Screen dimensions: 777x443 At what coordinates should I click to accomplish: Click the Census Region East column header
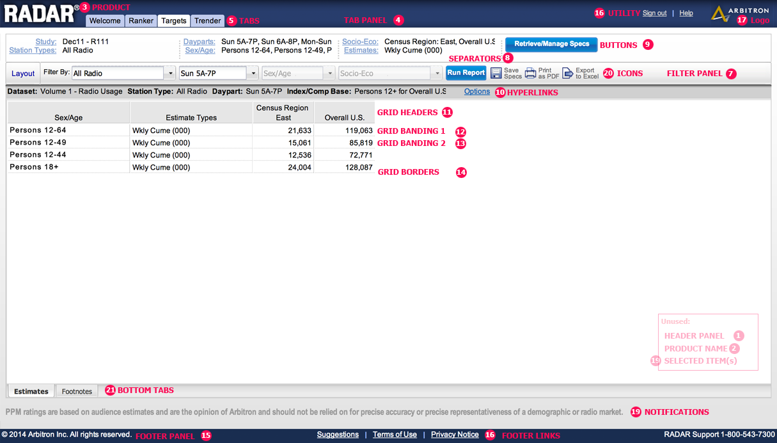coord(283,113)
